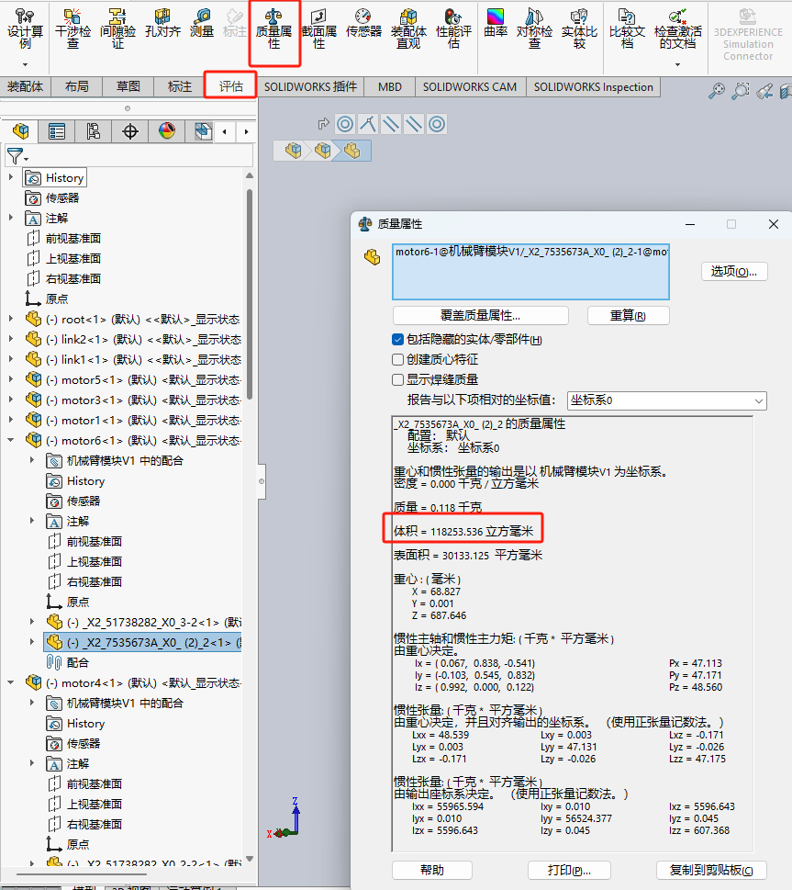This screenshot has width=792, height=890.
Task: Switch to FeatureManager design tree tab
Action: (x=20, y=131)
